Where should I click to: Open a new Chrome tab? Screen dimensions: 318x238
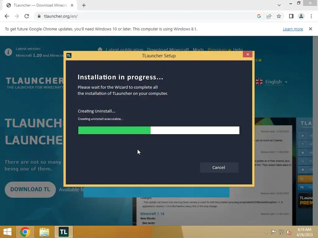tap(84, 5)
